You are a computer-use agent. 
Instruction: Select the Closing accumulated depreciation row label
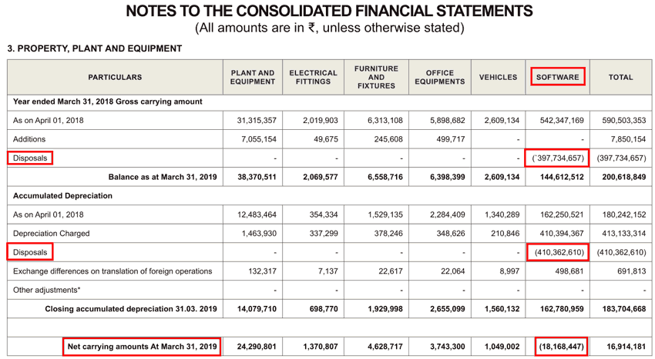[x=131, y=309]
